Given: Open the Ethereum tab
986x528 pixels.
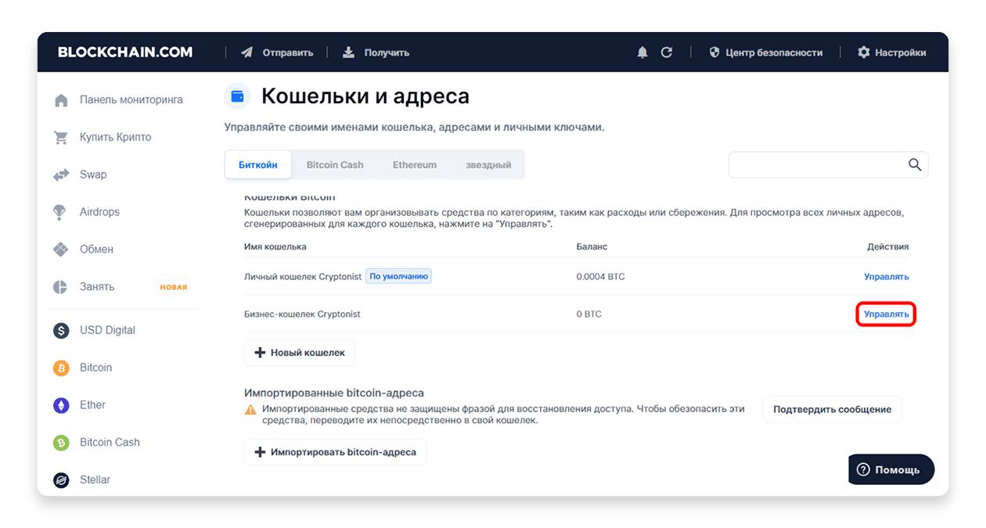Looking at the screenshot, I should tap(415, 165).
